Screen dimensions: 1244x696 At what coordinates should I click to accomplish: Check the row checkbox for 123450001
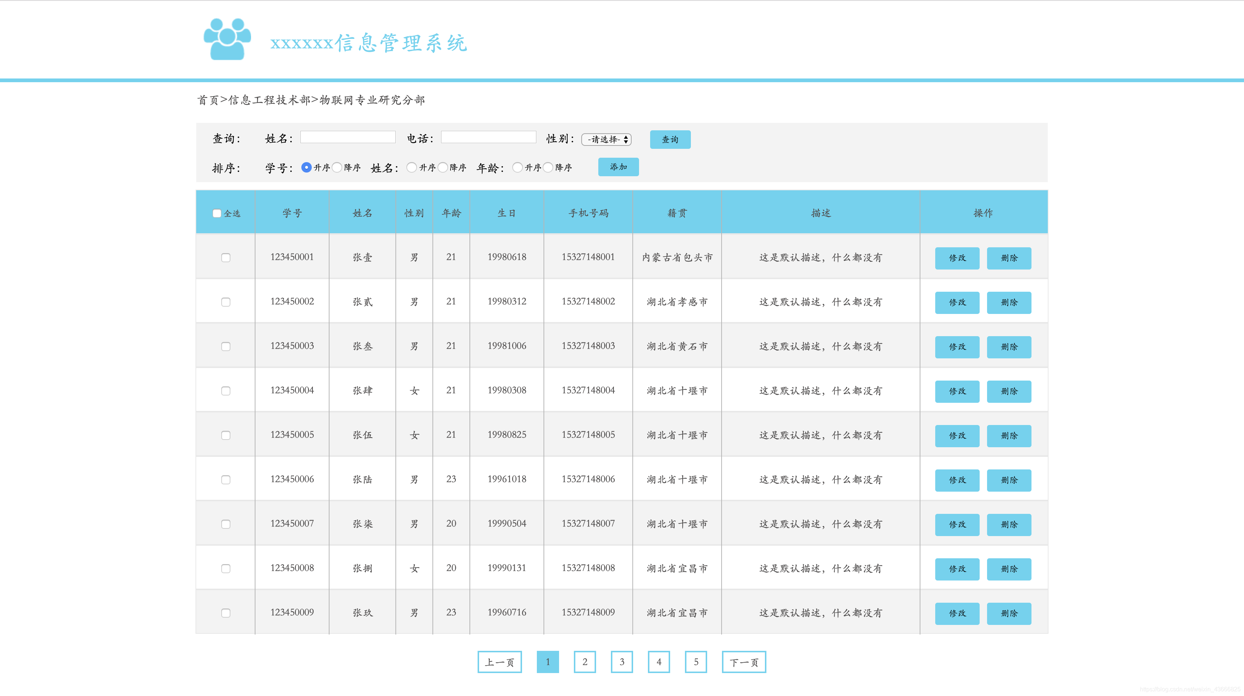coord(225,257)
